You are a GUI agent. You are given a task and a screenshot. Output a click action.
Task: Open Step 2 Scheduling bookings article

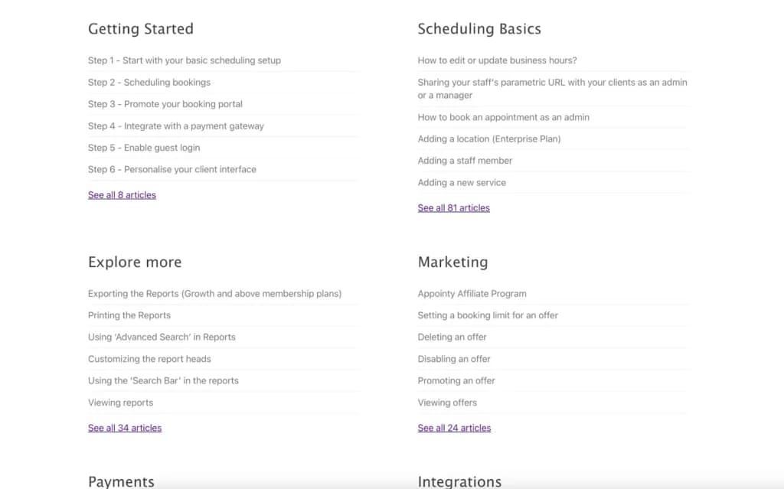(149, 83)
